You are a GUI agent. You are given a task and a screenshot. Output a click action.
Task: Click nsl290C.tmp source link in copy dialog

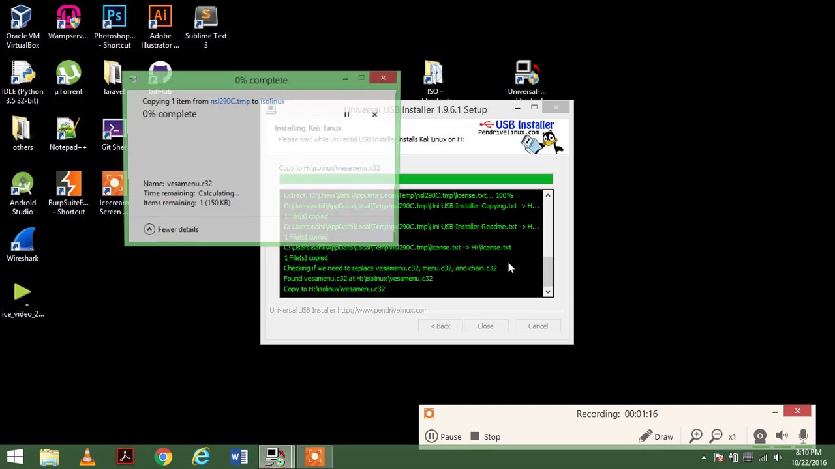[x=230, y=102]
